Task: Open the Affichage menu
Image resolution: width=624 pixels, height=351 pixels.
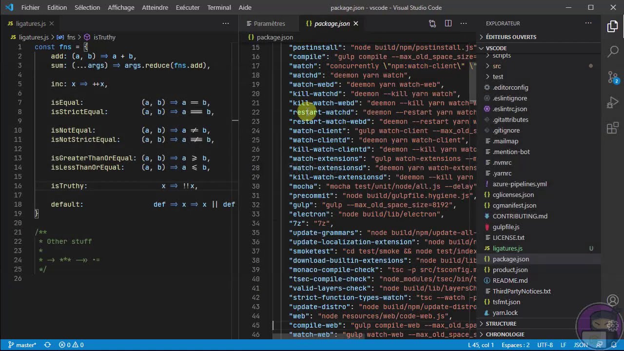Action: [x=121, y=7]
